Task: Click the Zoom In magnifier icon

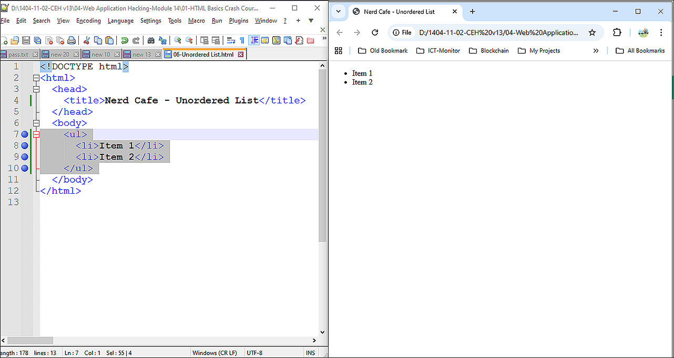Action: [x=178, y=40]
